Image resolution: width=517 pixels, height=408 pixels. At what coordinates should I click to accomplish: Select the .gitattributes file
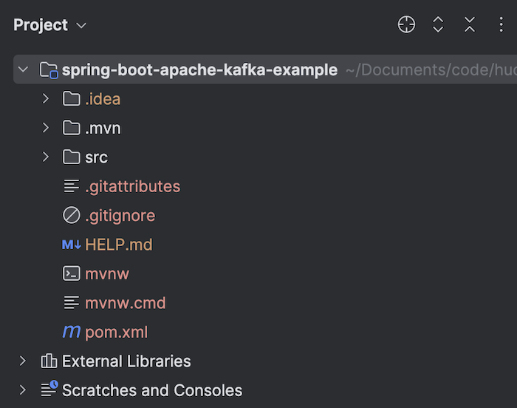click(132, 187)
